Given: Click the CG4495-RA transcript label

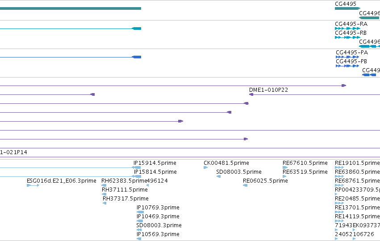Looking at the screenshot, I should coord(351,24).
